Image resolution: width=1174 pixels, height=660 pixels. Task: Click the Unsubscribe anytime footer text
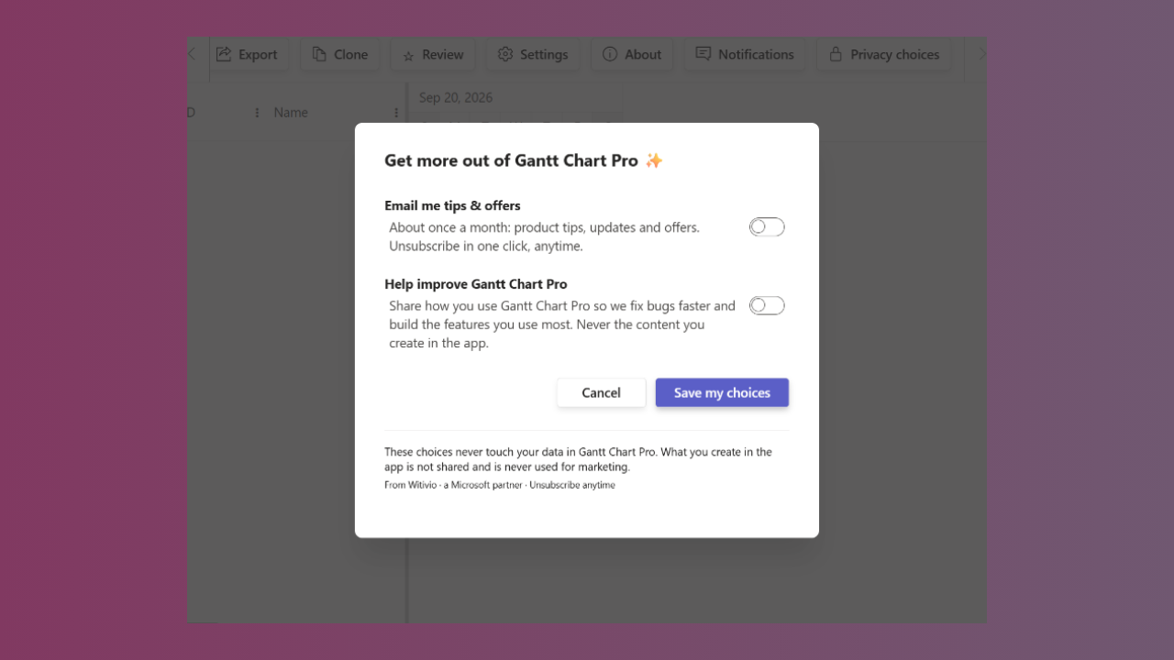click(x=572, y=485)
